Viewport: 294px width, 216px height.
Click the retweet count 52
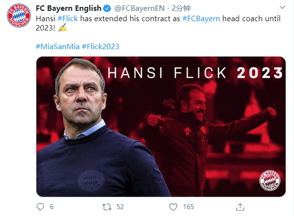[120, 207]
